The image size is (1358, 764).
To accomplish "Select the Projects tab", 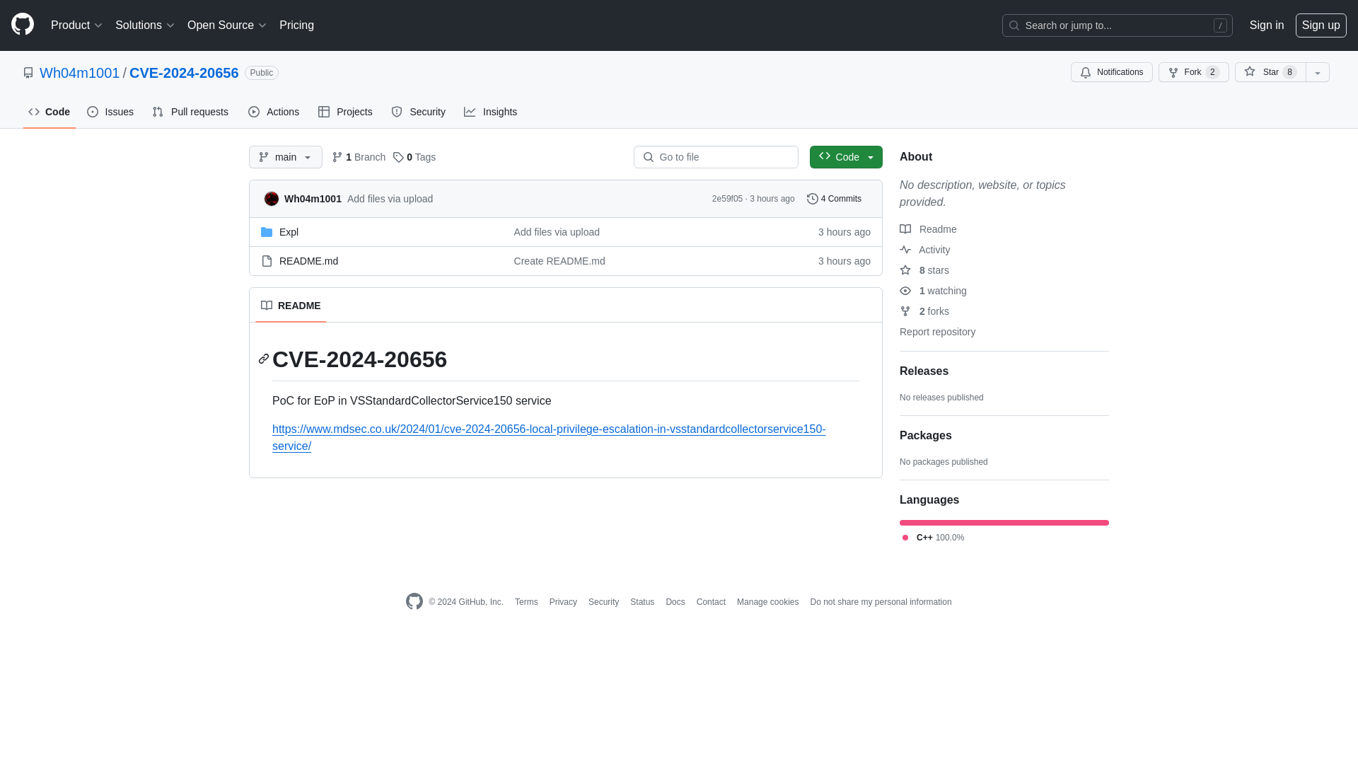I will pyautogui.click(x=346, y=112).
